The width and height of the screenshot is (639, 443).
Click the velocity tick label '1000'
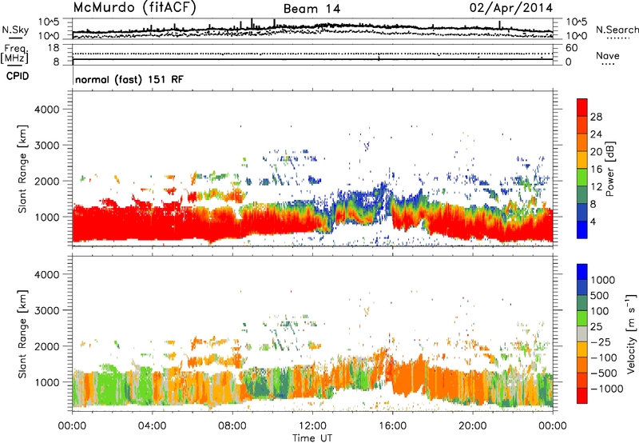click(603, 280)
